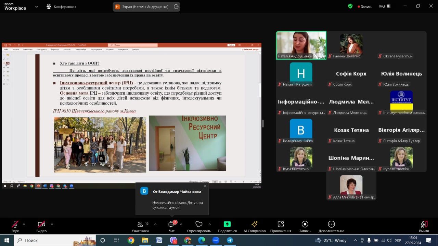This screenshot has height=246, width=438.
Task: Select Шопіна Марина participant tile
Action: 351,159
